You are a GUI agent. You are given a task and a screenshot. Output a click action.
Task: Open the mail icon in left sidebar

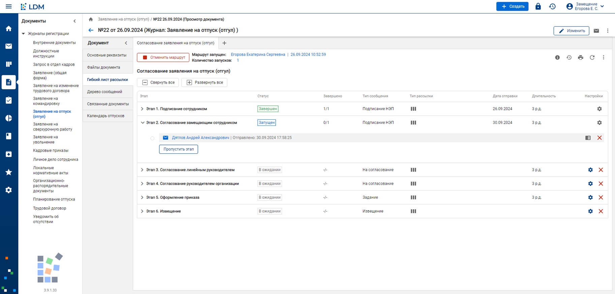[x=9, y=46]
